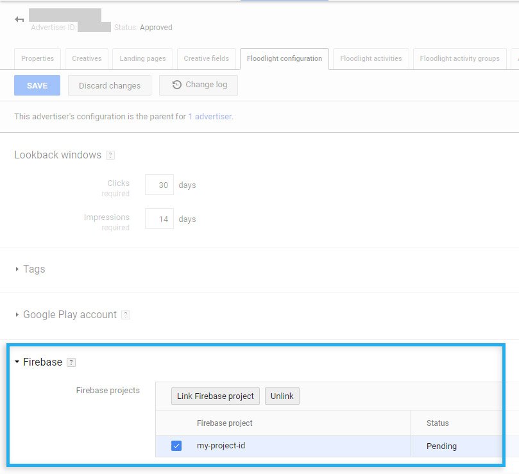Switch to Floodlight activity groups tab

tap(461, 58)
